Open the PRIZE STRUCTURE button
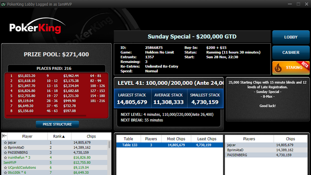 point(57,124)
